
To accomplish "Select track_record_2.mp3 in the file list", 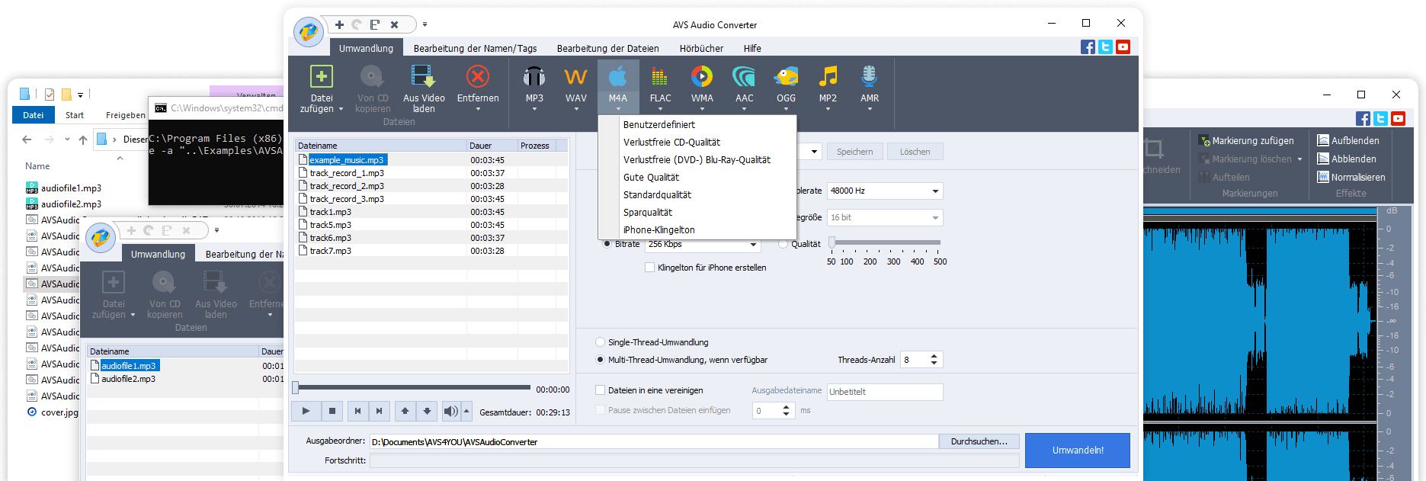I will coord(347,186).
